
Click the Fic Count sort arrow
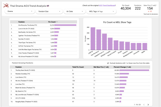pos(57,22)
